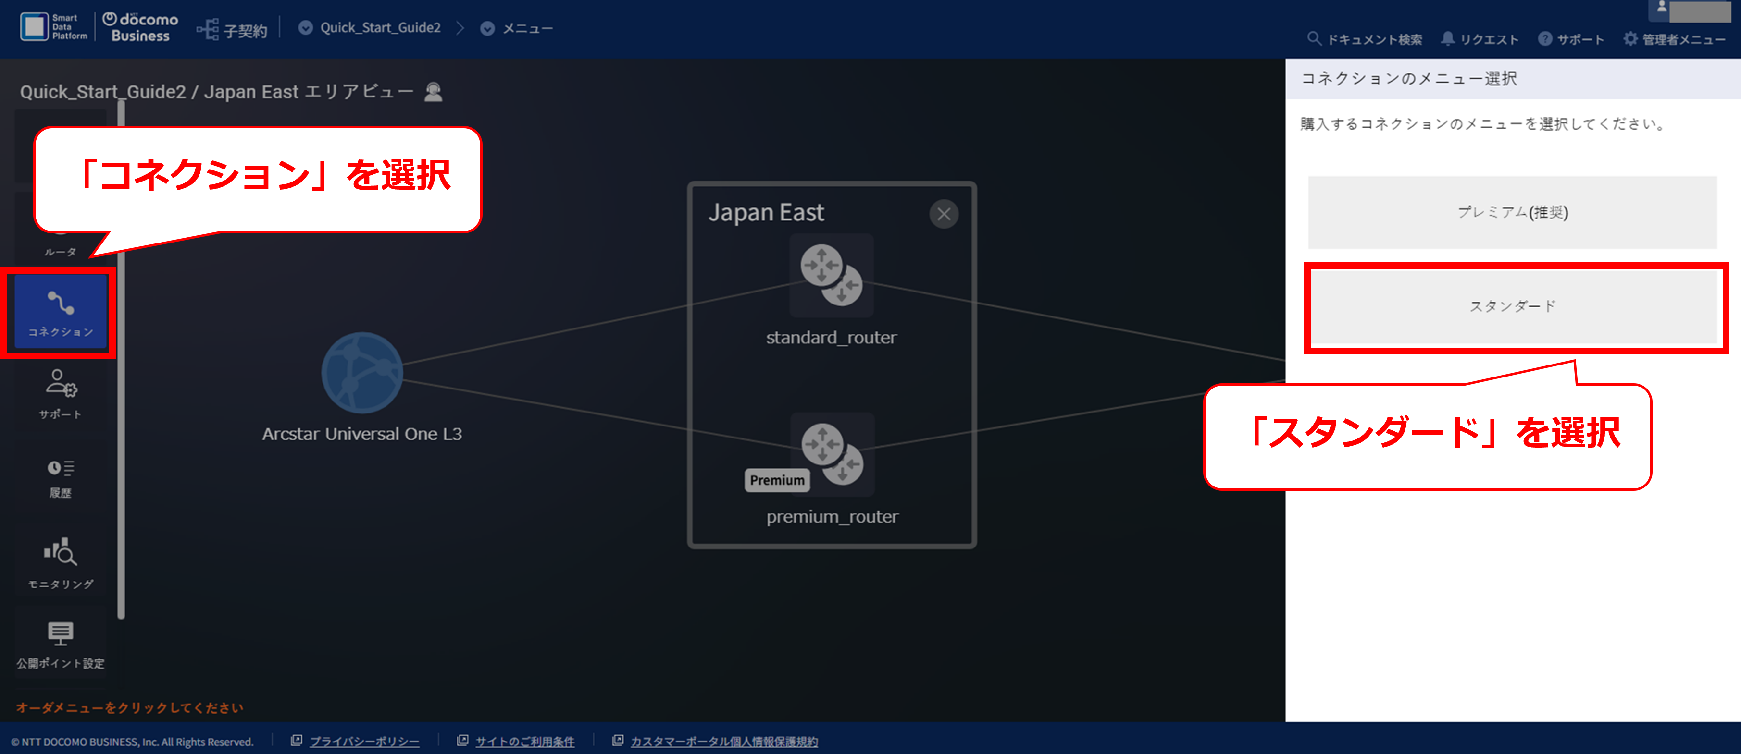Open 履歴 in the sidebar
Image resolution: width=1741 pixels, height=754 pixels.
(60, 478)
